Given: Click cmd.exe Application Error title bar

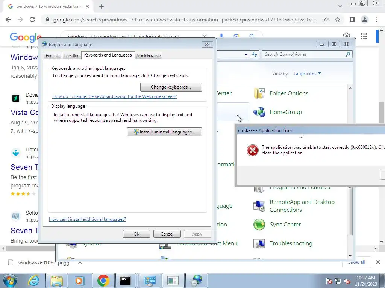Looking at the screenshot, I should pyautogui.click(x=311, y=130).
